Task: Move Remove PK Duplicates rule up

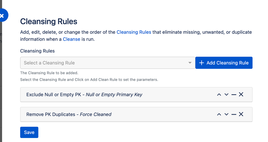Action: click(219, 114)
